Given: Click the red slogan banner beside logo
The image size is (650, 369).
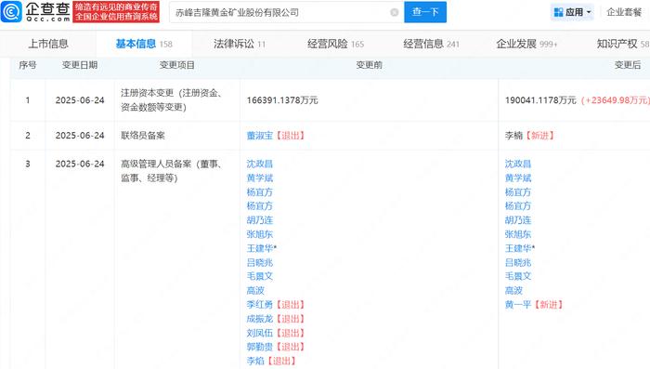Looking at the screenshot, I should tap(116, 12).
